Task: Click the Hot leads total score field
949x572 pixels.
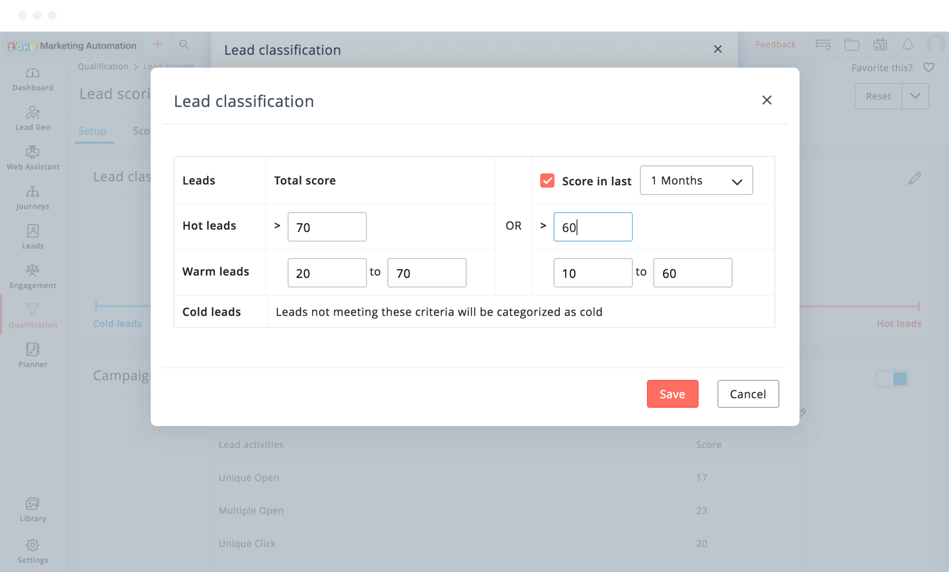Action: tap(327, 227)
